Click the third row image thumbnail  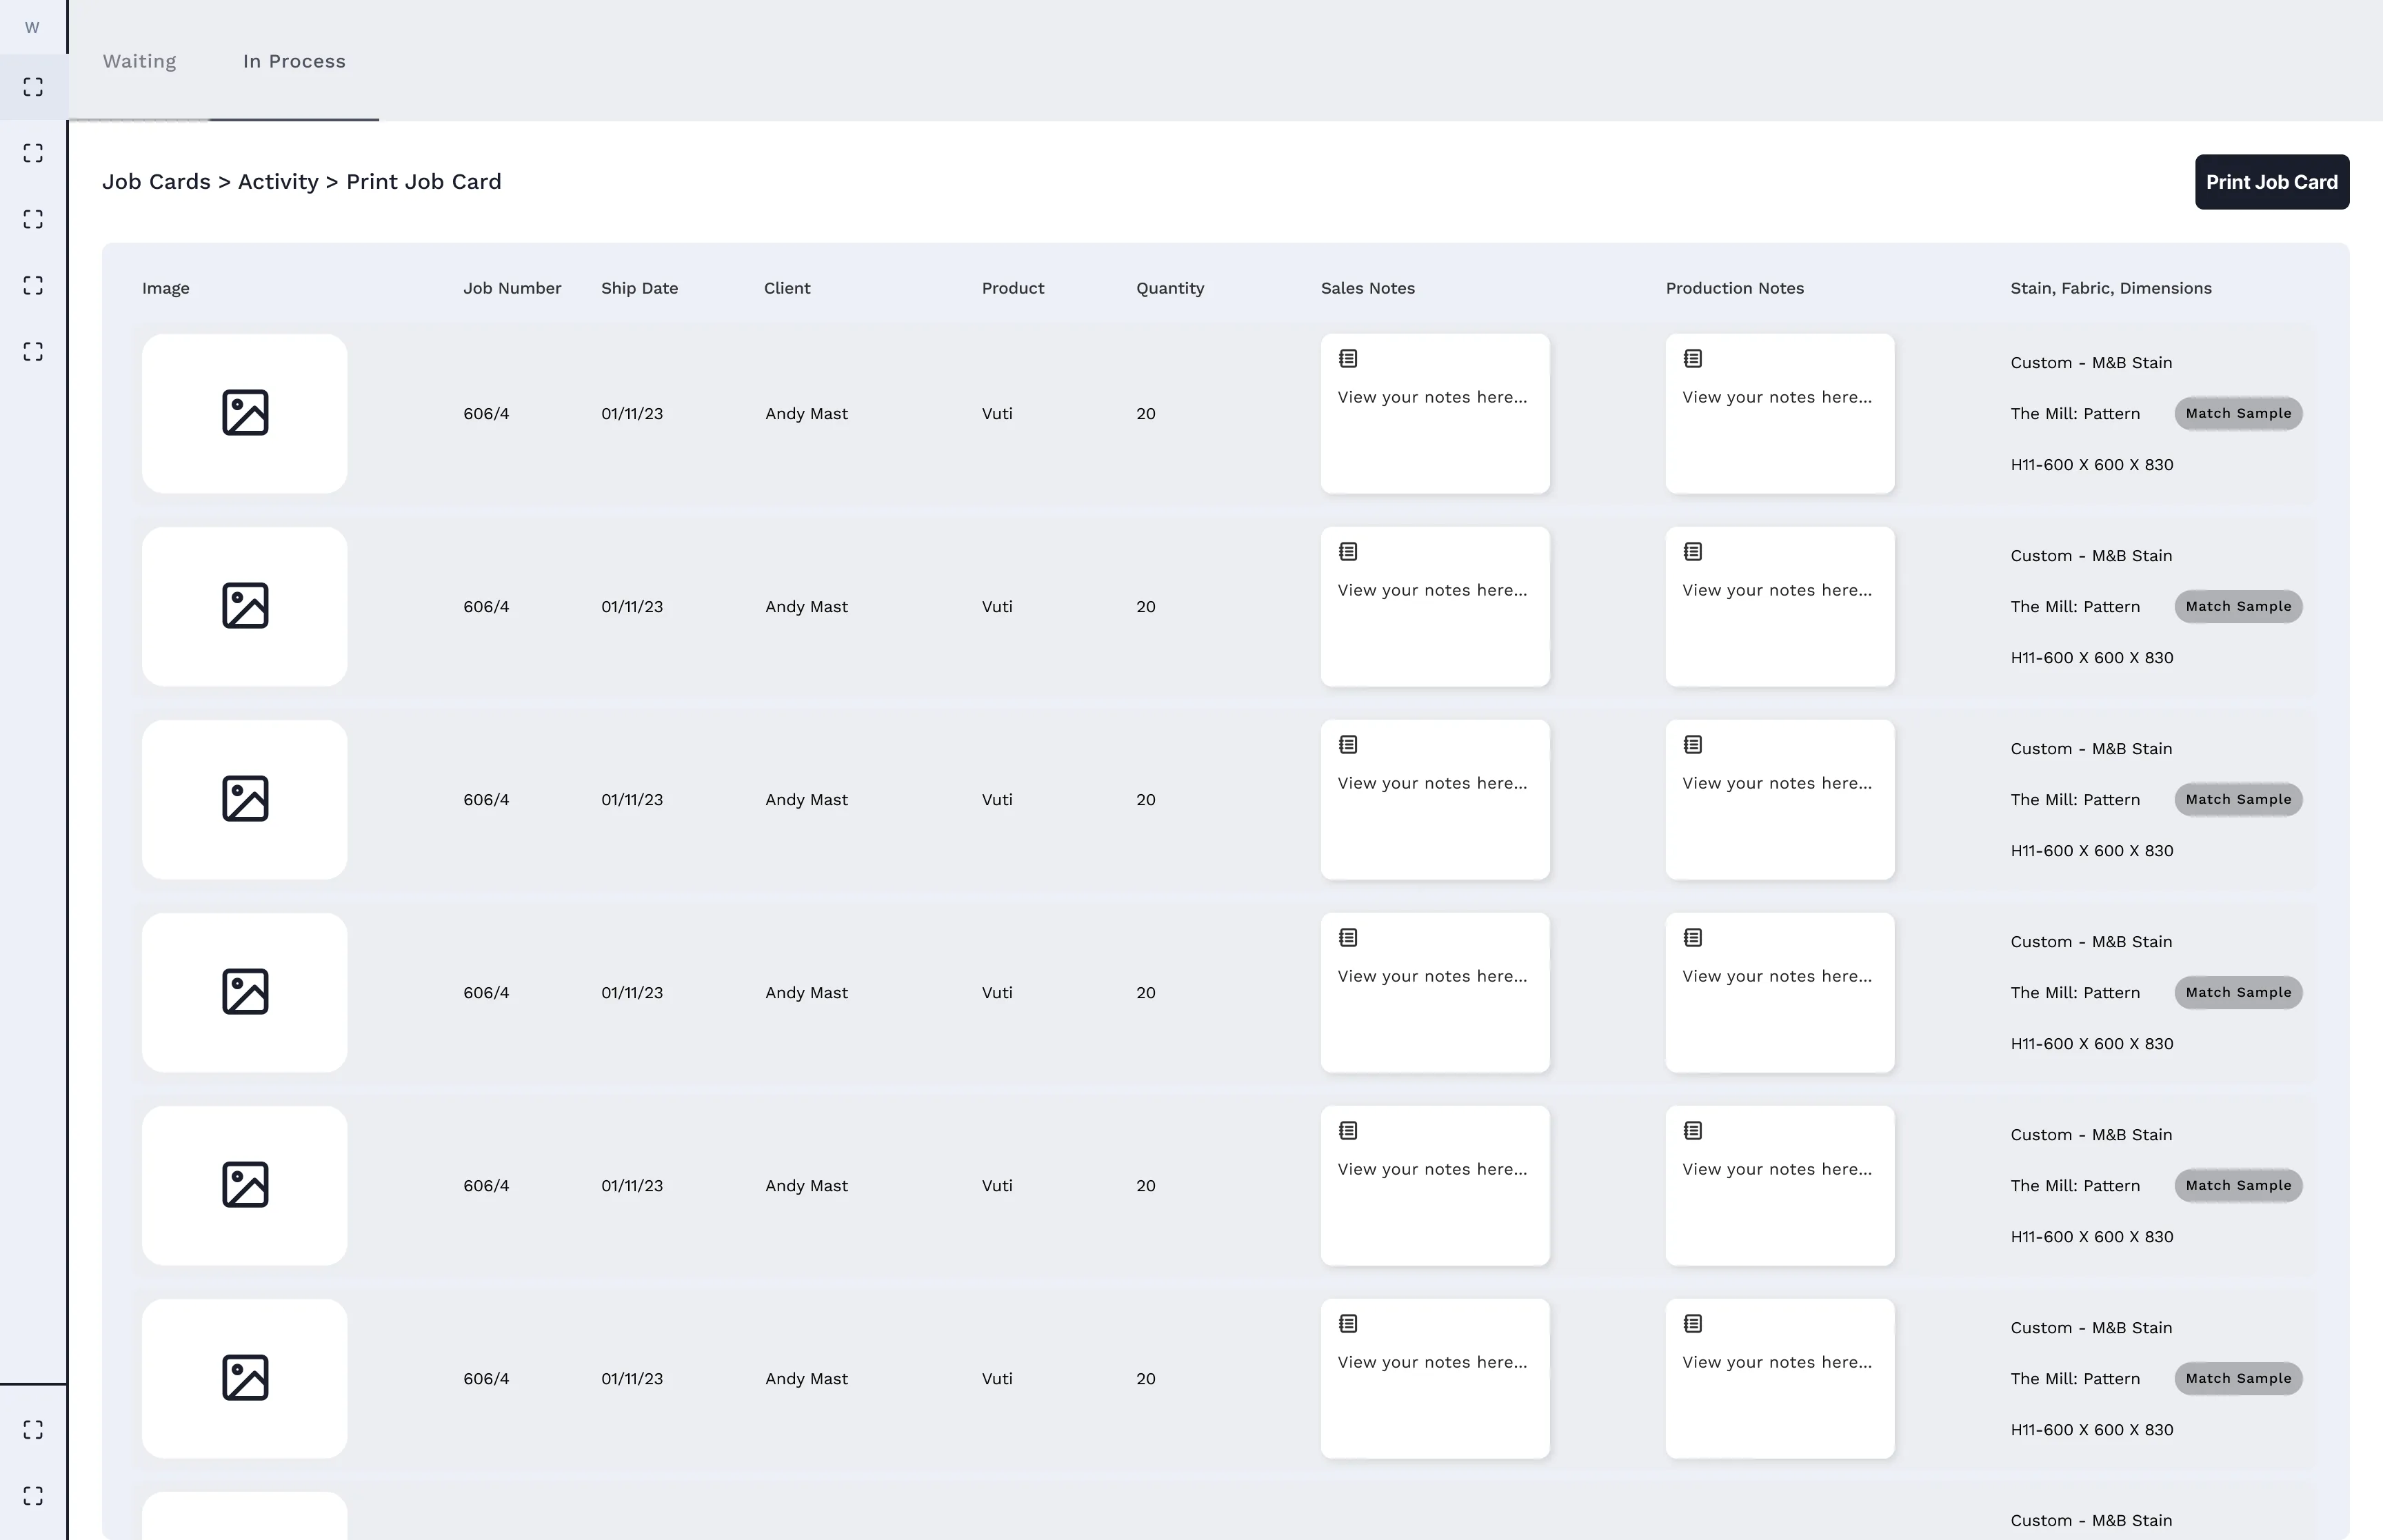pos(244,799)
